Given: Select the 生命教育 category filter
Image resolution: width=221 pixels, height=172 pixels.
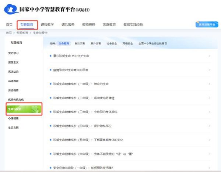Looking at the screenshot, I should click(64, 43).
